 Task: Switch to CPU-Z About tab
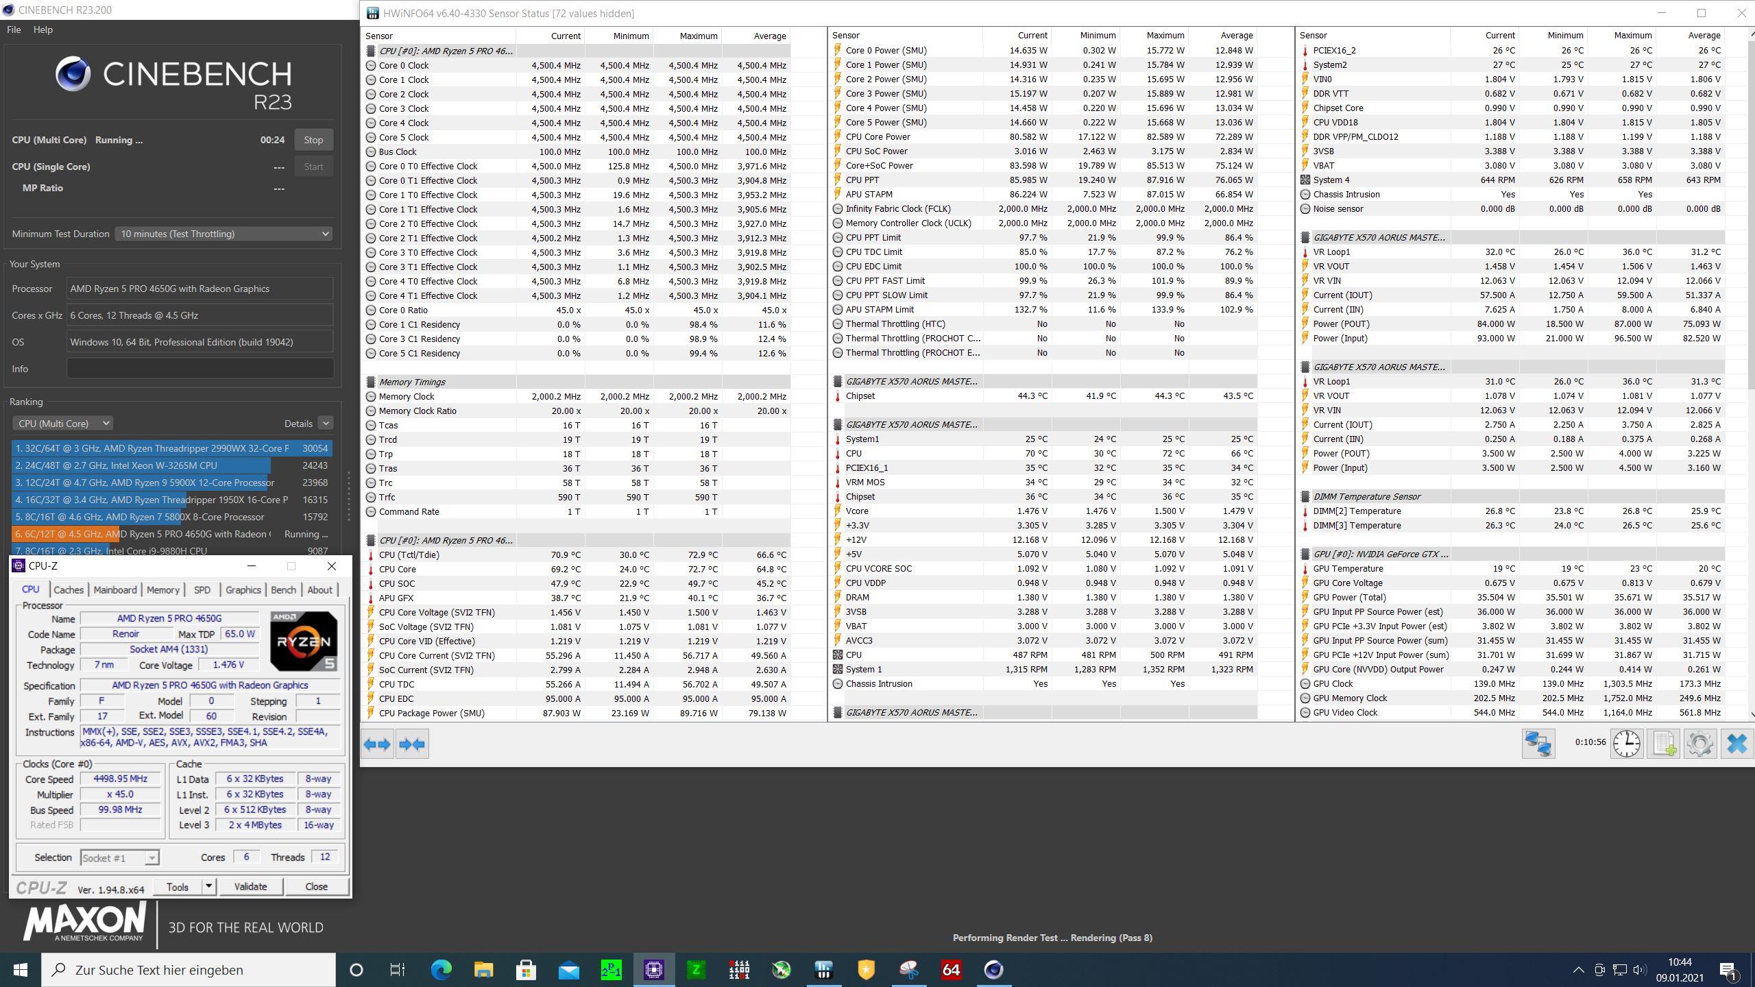click(319, 589)
